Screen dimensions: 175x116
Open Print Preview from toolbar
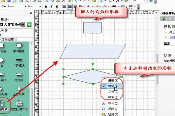tap(27, 1)
